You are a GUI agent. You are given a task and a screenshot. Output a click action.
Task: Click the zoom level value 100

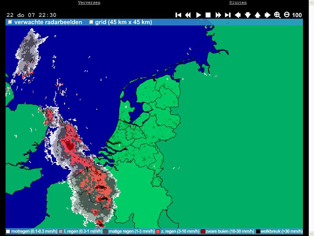pos(297,15)
